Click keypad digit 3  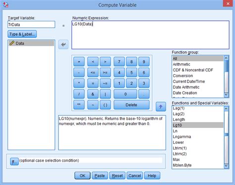click(x=144, y=83)
